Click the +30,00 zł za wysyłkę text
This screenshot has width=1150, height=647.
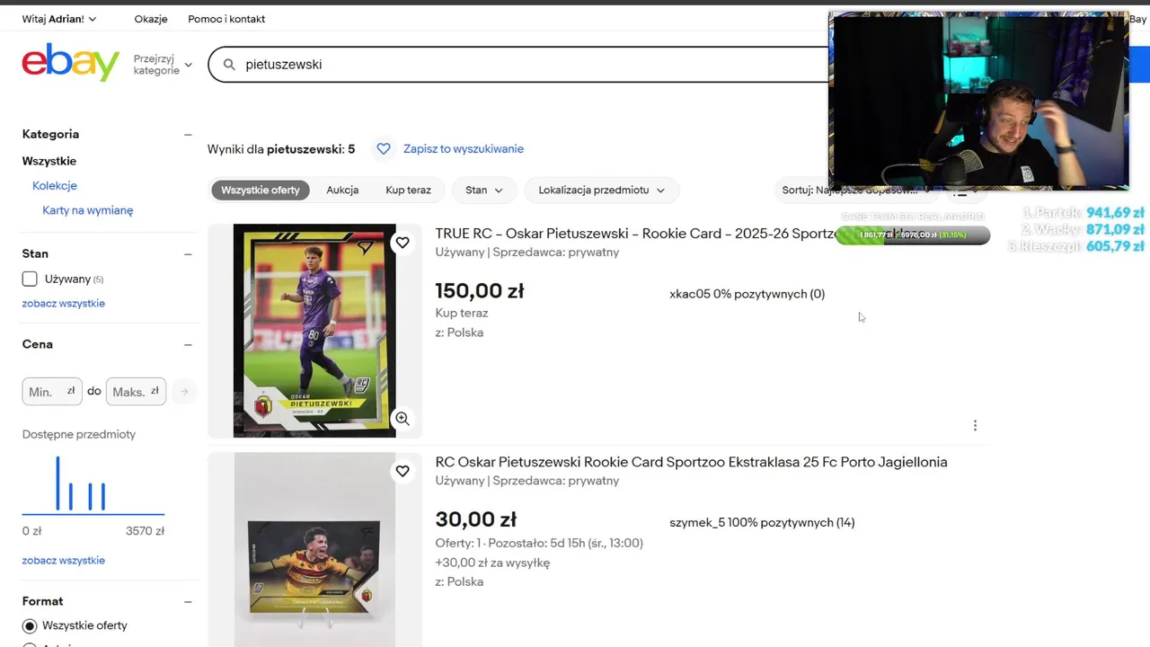click(x=492, y=563)
